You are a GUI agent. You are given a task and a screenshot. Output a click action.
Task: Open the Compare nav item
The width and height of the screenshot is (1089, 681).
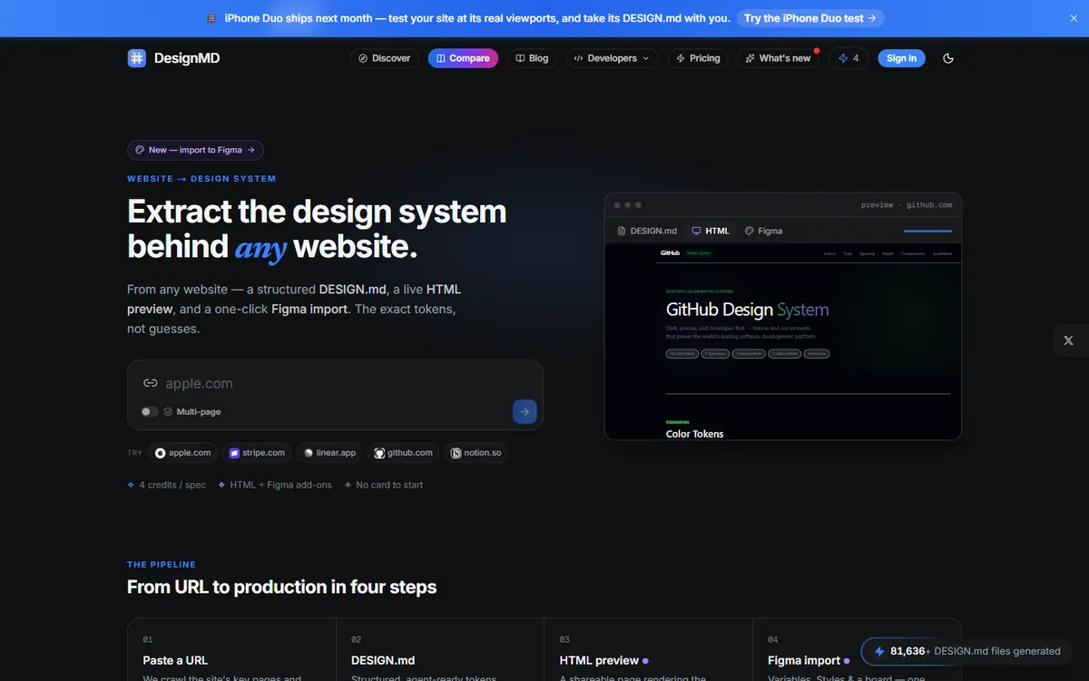(x=463, y=58)
